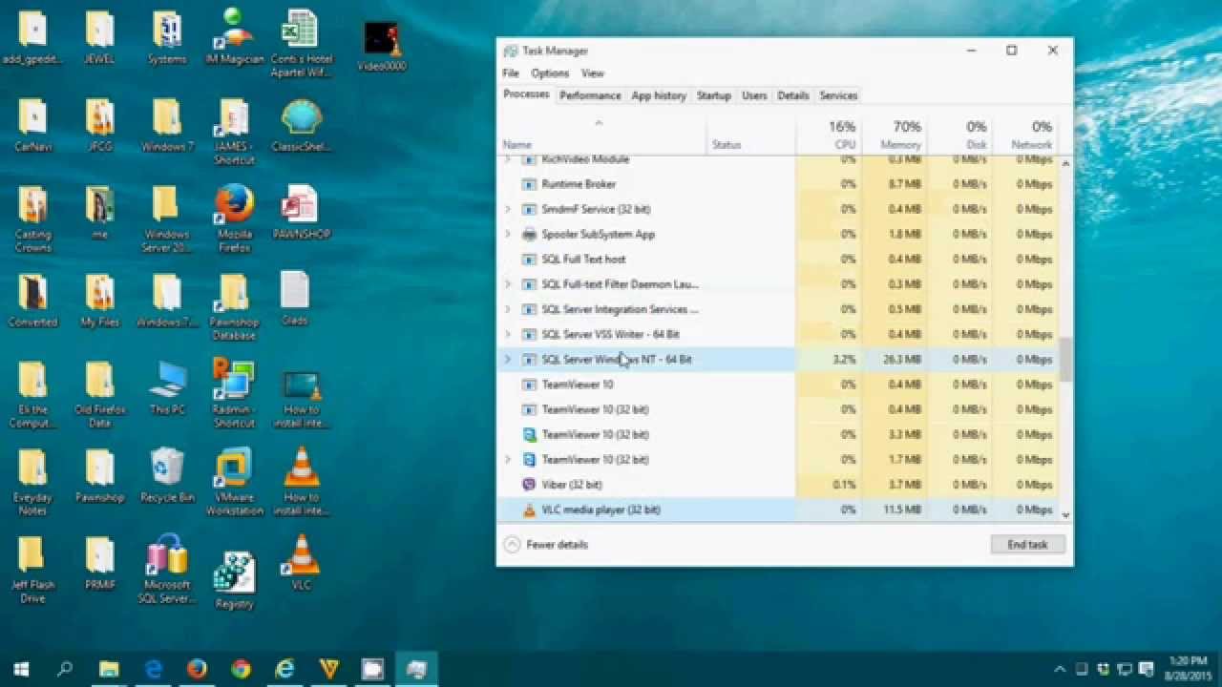Click the taskbar search magnifier icon
Image resolution: width=1222 pixels, height=687 pixels.
pyautogui.click(x=65, y=670)
